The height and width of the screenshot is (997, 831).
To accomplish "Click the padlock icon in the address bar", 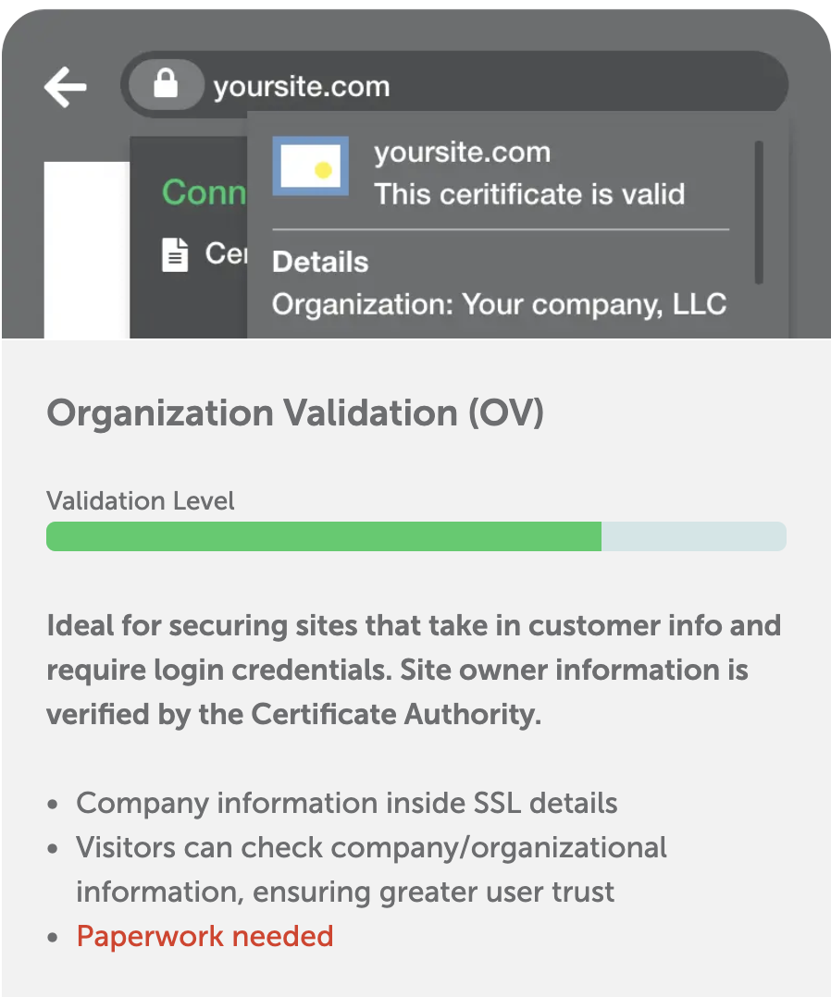I will (166, 86).
